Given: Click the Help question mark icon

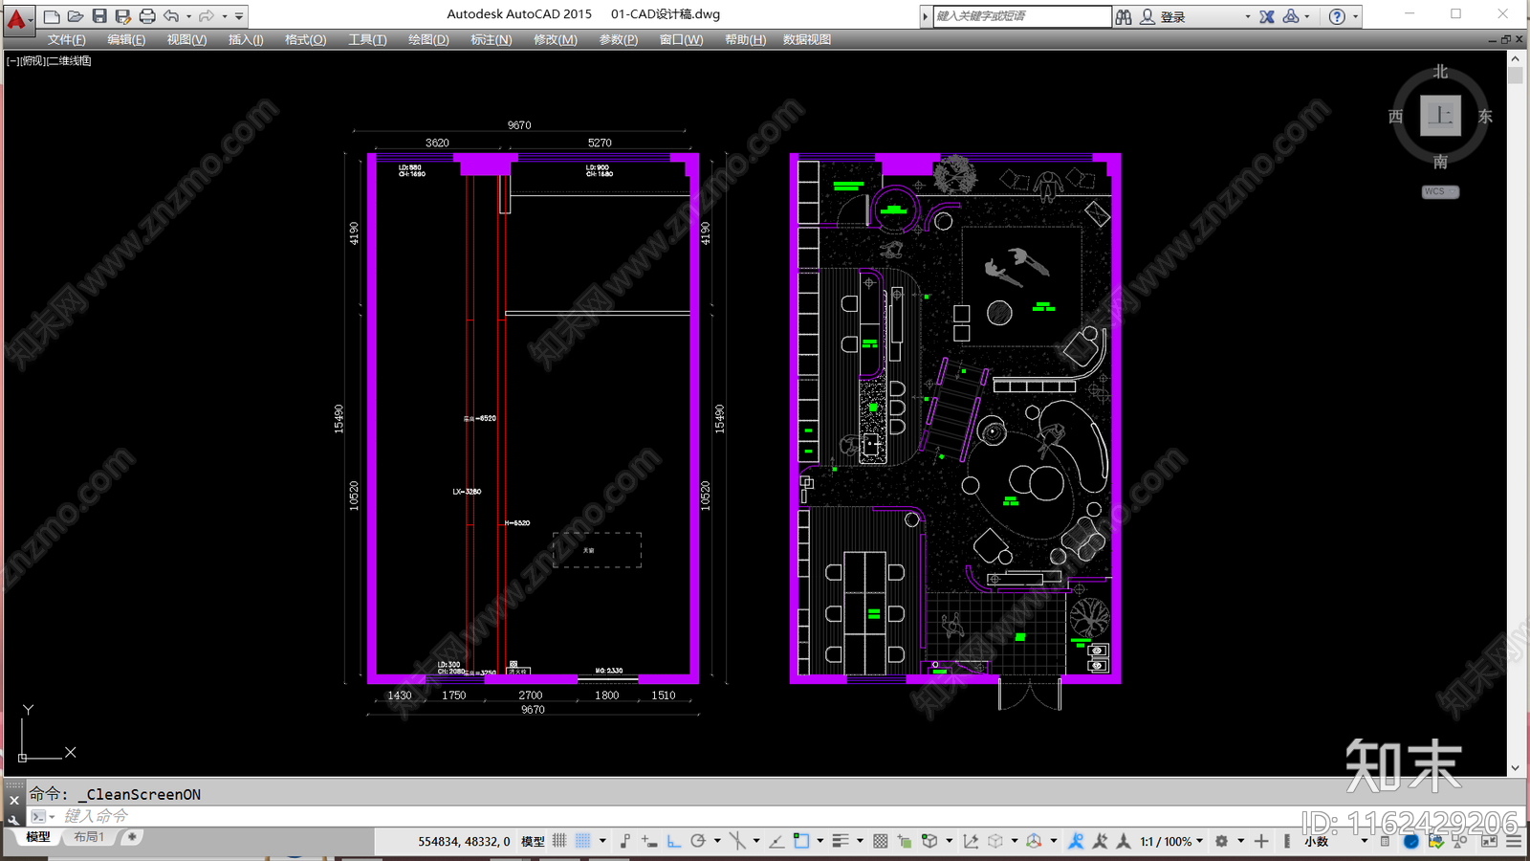Looking at the screenshot, I should (x=1337, y=16).
